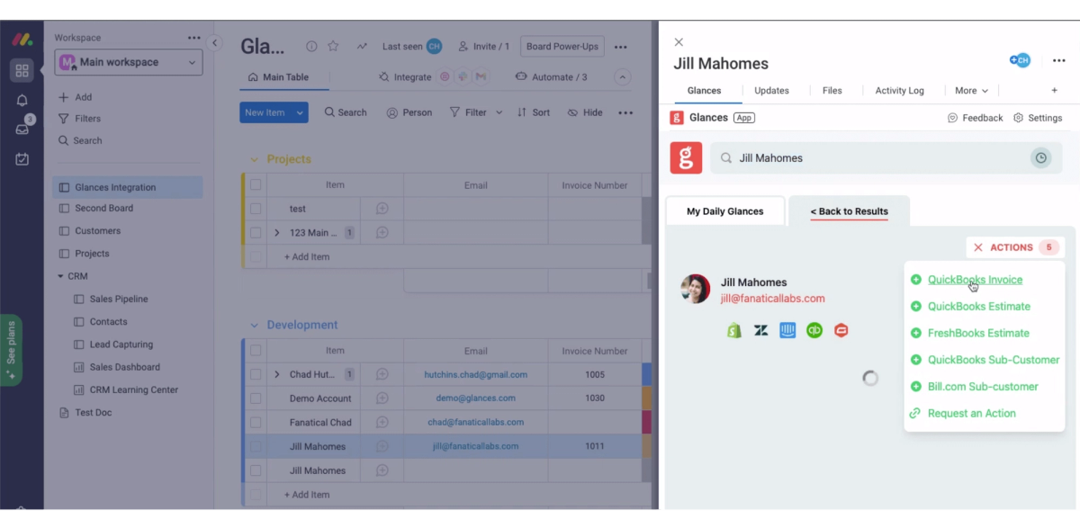This screenshot has width=1080, height=528.
Task: Open Person filter in toolbar
Action: (409, 112)
